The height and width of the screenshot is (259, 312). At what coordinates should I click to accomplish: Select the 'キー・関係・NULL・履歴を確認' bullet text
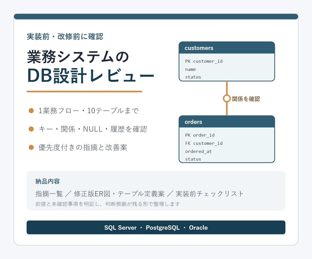coord(93,129)
